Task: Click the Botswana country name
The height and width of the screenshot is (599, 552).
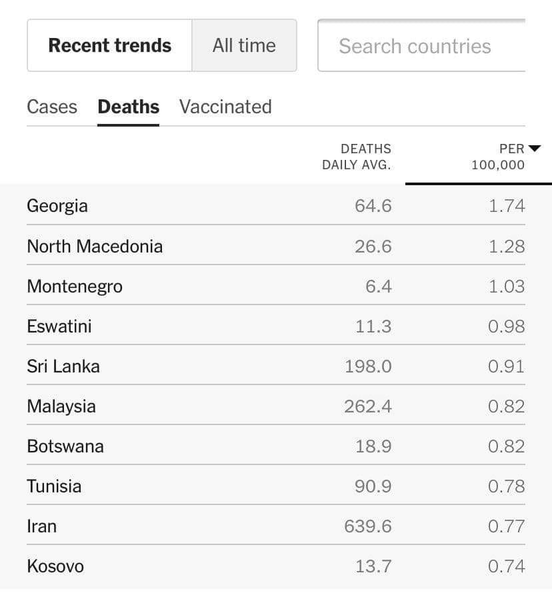Action: (x=65, y=446)
